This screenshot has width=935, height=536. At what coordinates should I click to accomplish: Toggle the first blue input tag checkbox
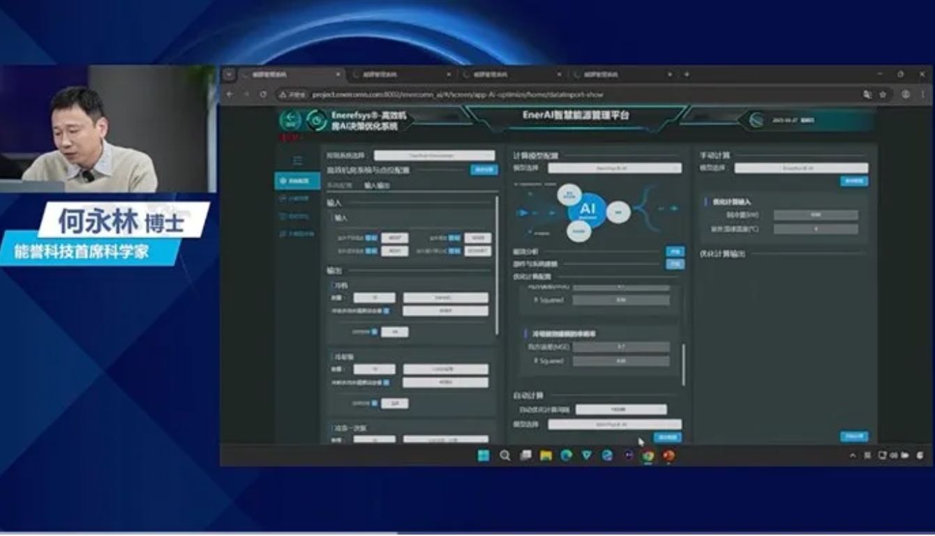point(372,238)
